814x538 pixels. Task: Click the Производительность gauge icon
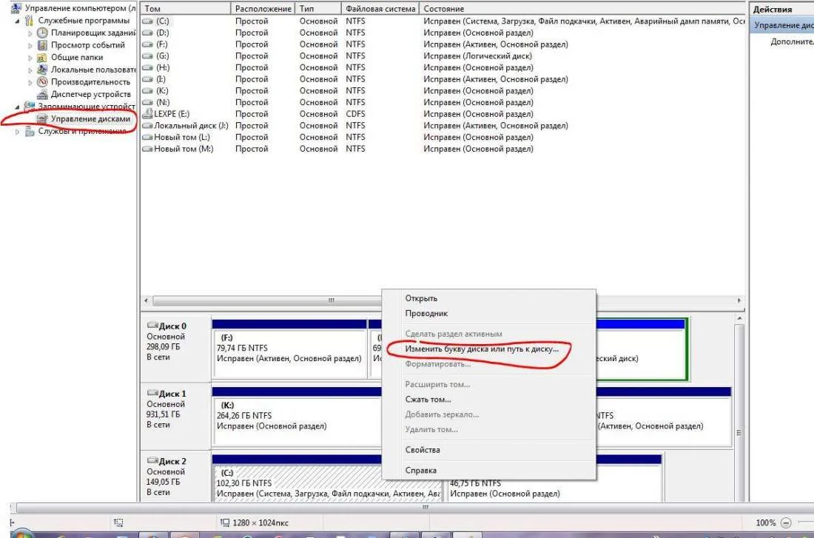click(x=43, y=81)
